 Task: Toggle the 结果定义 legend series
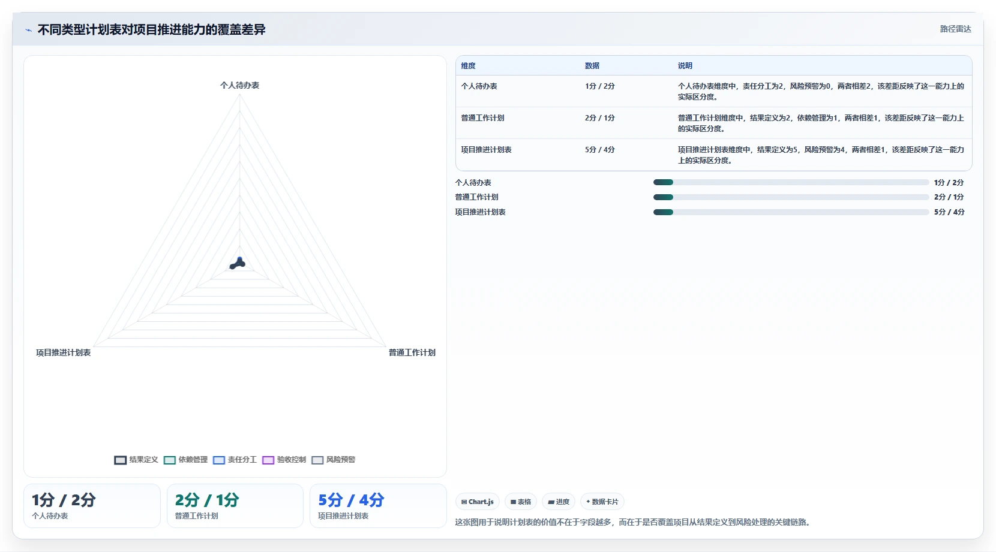coord(136,460)
